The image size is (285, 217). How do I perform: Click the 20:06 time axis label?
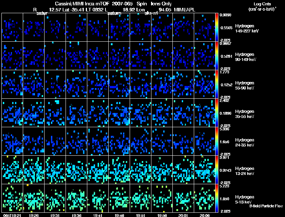point(204,216)
